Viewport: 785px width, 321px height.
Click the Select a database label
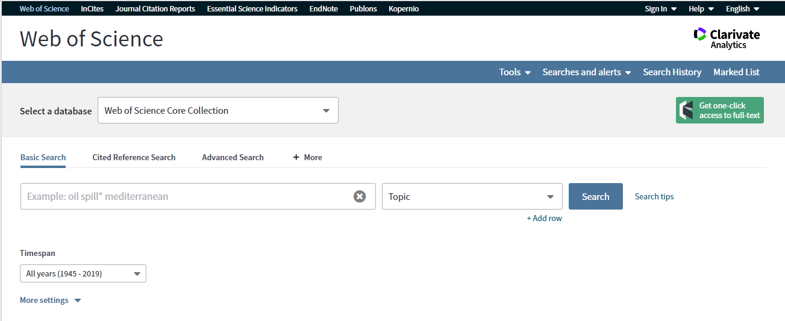56,111
